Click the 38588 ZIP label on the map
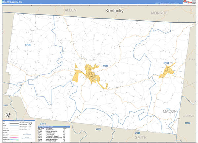This screenshot has height=143, width=198. tap(187, 123)
